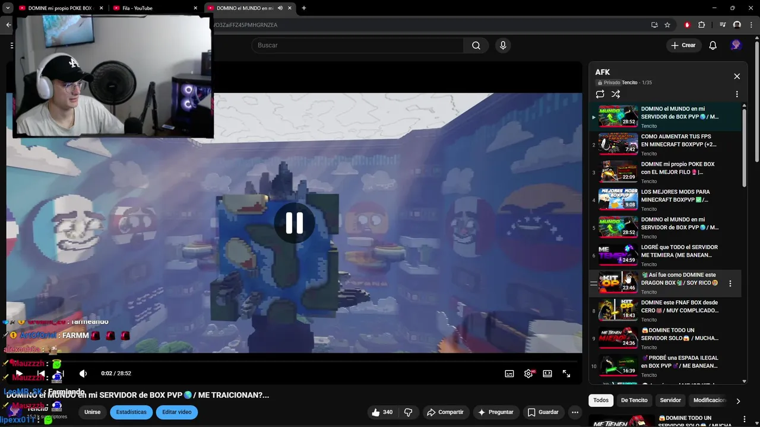
Task: Open the red ad blocker extension
Action: coord(687,25)
